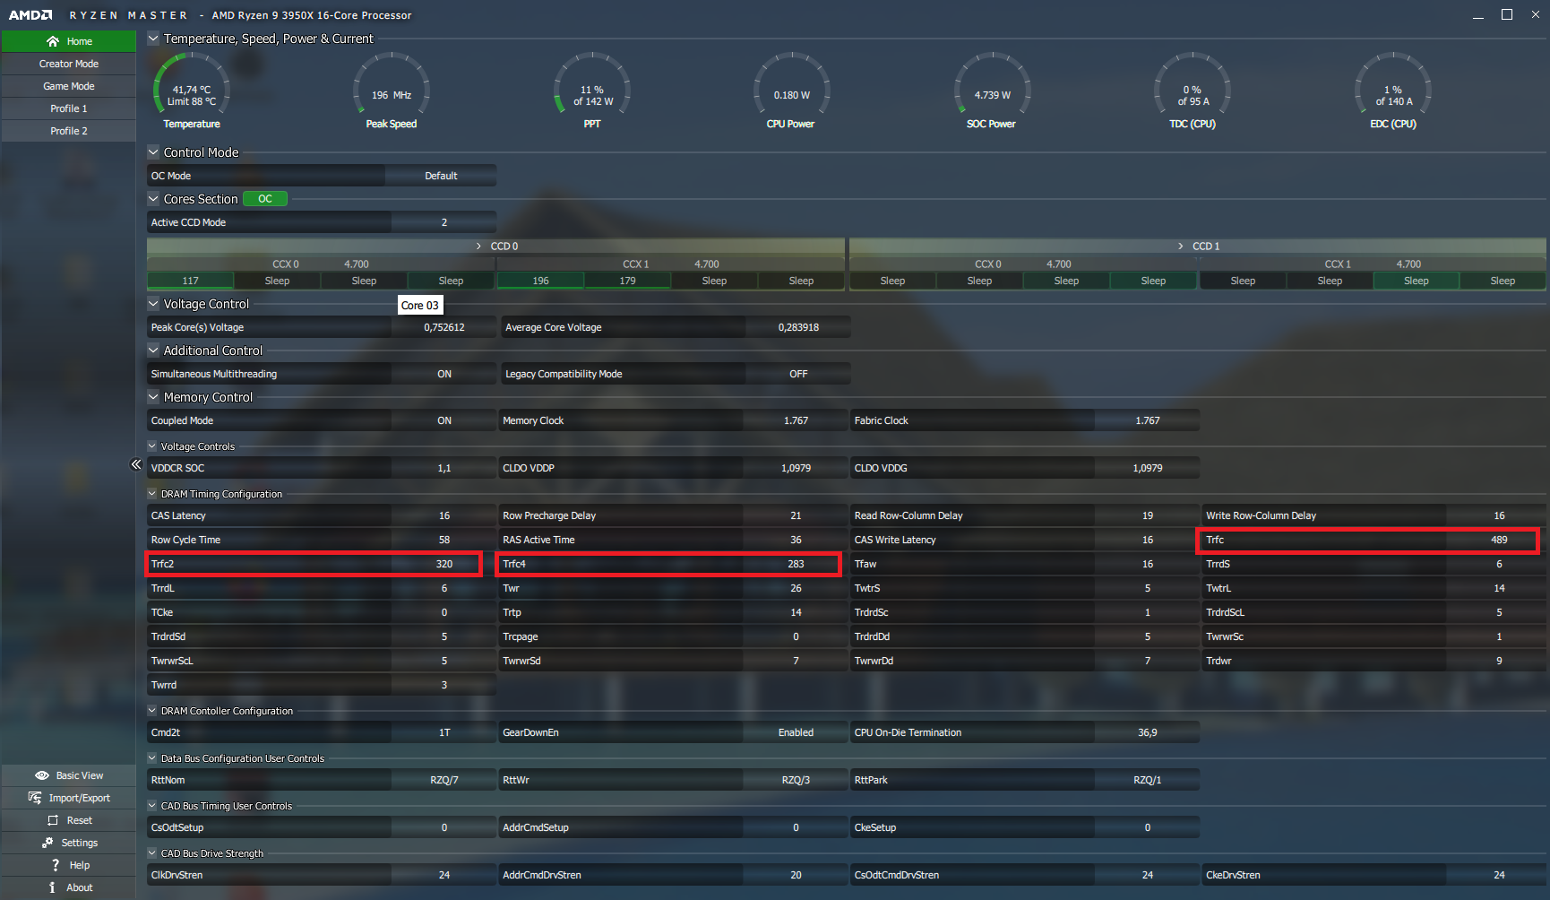Click the Peak Core(s) Voltage value 0,752612
Image resolution: width=1550 pixels, height=900 pixels.
point(444,327)
